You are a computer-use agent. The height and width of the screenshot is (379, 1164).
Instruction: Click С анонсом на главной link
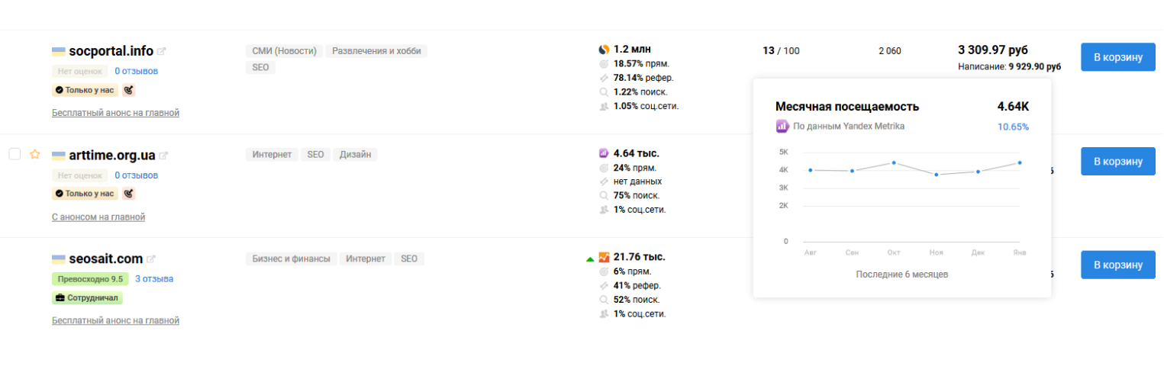pyautogui.click(x=98, y=217)
